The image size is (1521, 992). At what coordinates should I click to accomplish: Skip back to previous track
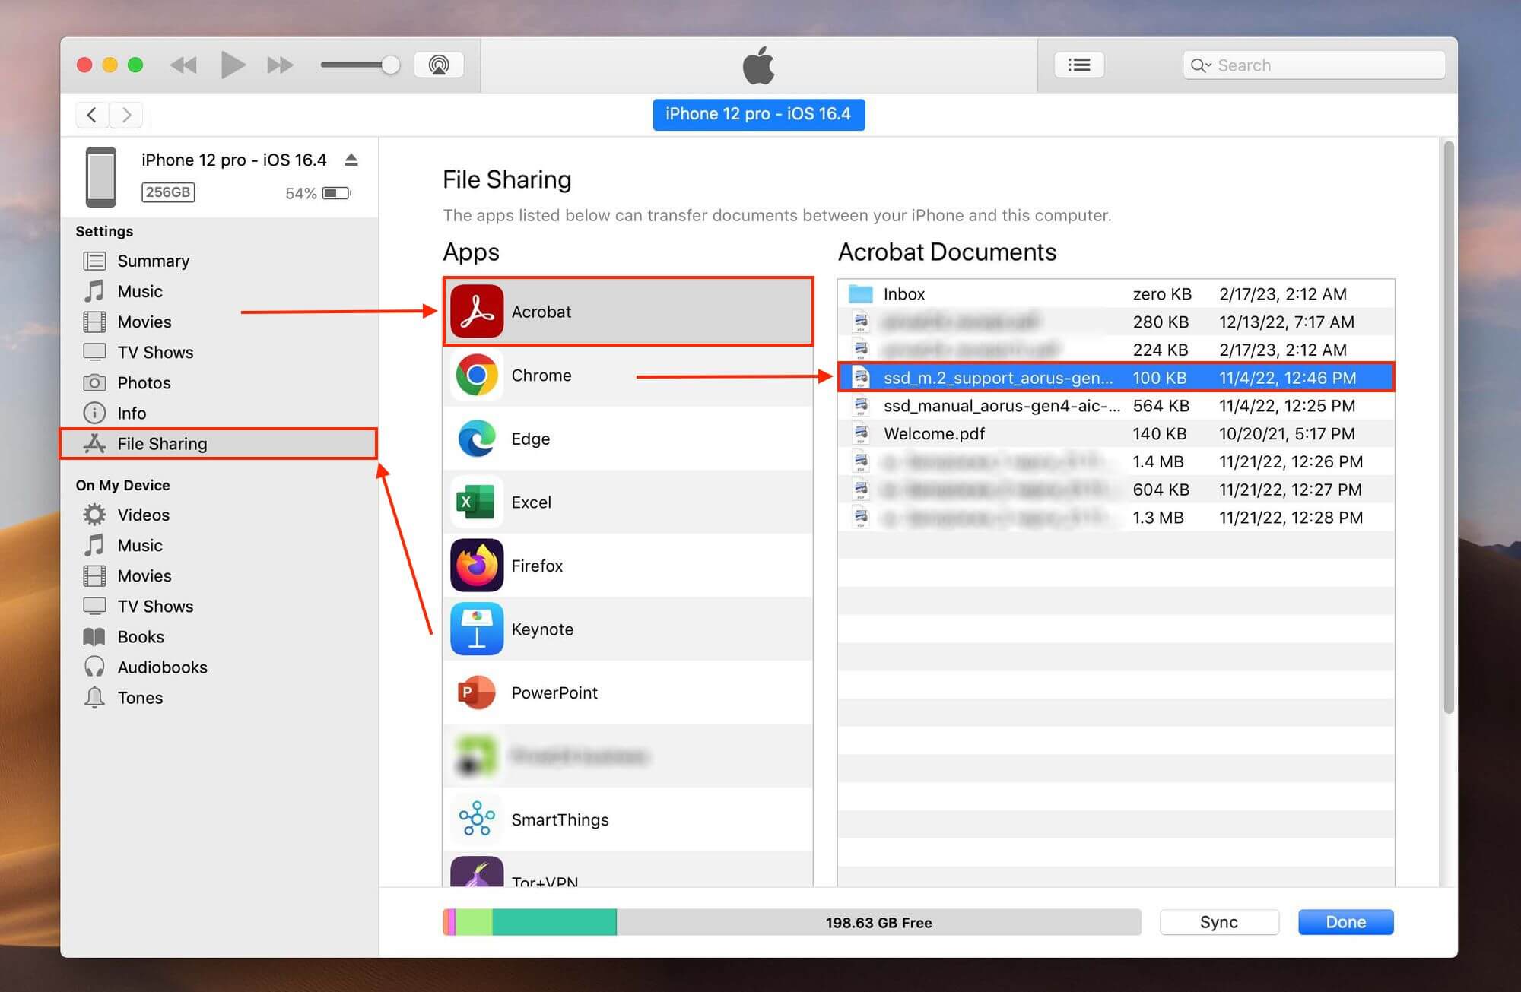click(x=183, y=65)
